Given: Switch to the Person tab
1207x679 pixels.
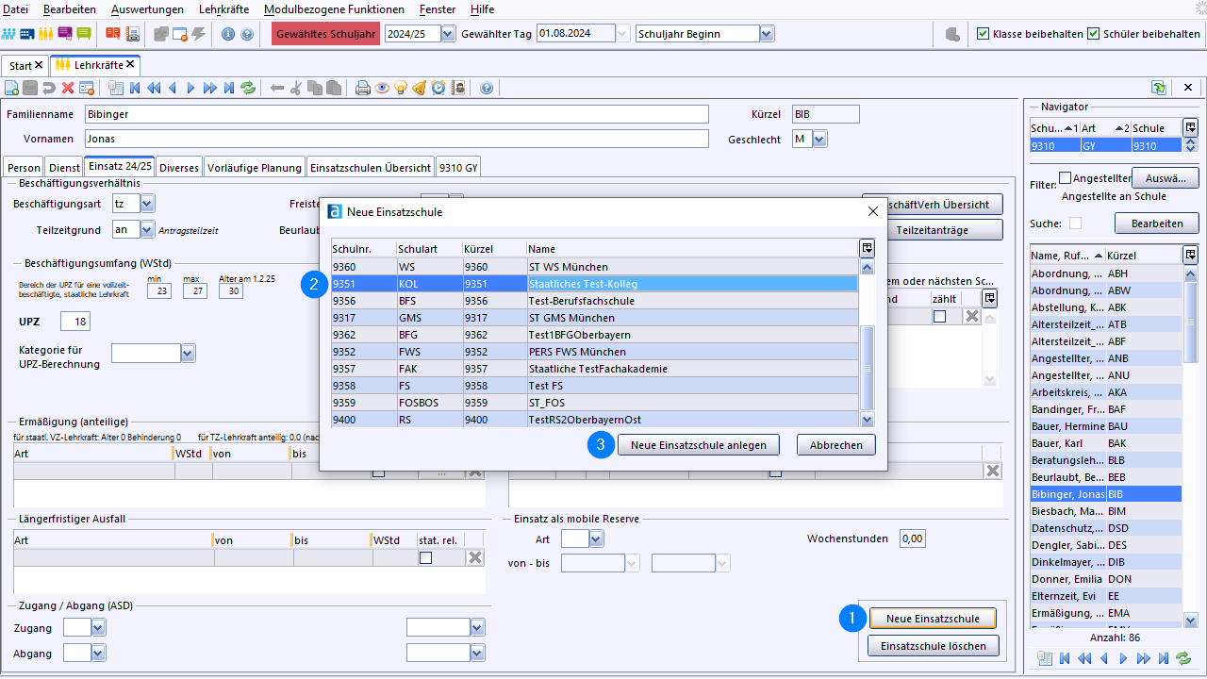Looking at the screenshot, I should (24, 168).
